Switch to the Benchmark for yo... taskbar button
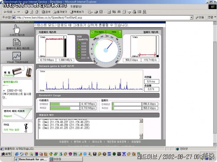This screenshot has height=162, width=217. point(31,159)
